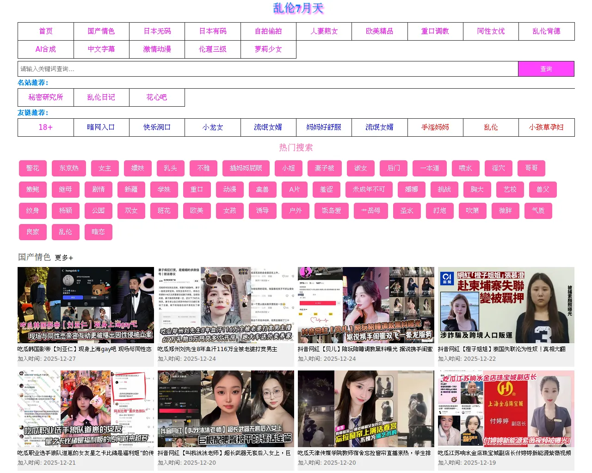Image resolution: width=592 pixels, height=473 pixels.
Task: Click the A片 hot search tag
Action: click(x=295, y=189)
